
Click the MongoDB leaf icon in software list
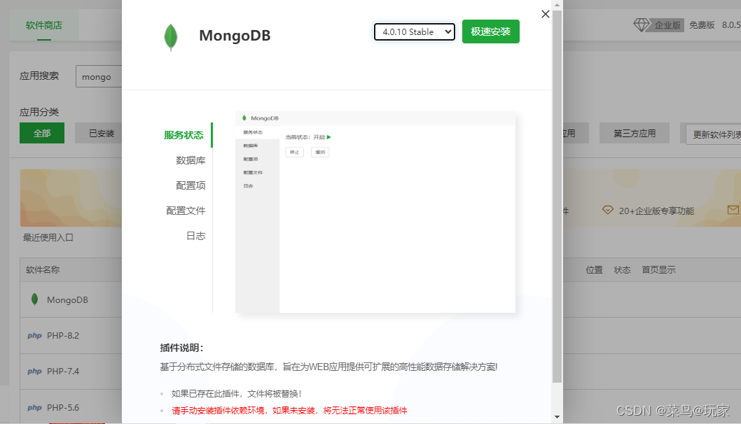pos(34,299)
